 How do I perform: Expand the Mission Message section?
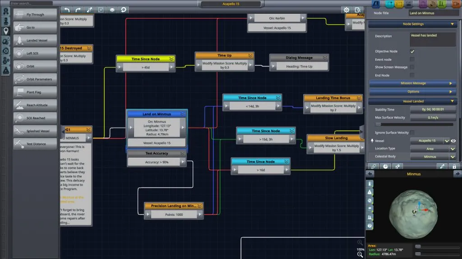point(413,83)
